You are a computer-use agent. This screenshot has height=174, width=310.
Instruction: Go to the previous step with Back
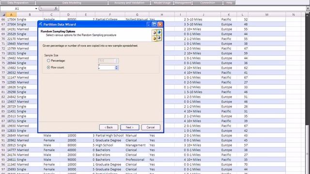click(108, 127)
